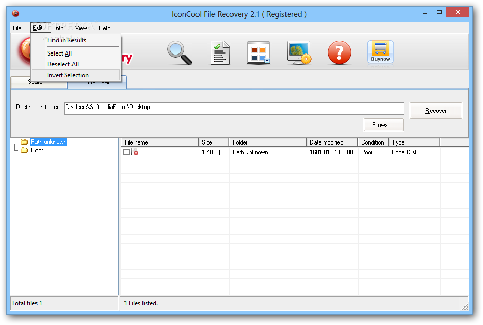Open help via the red question mark icon
The image size is (483, 325).
coord(339,52)
